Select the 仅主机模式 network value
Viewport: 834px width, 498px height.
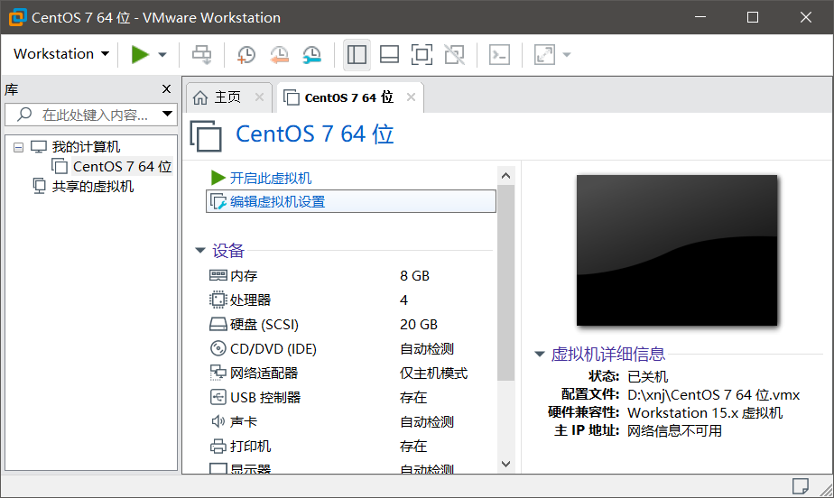tap(433, 373)
